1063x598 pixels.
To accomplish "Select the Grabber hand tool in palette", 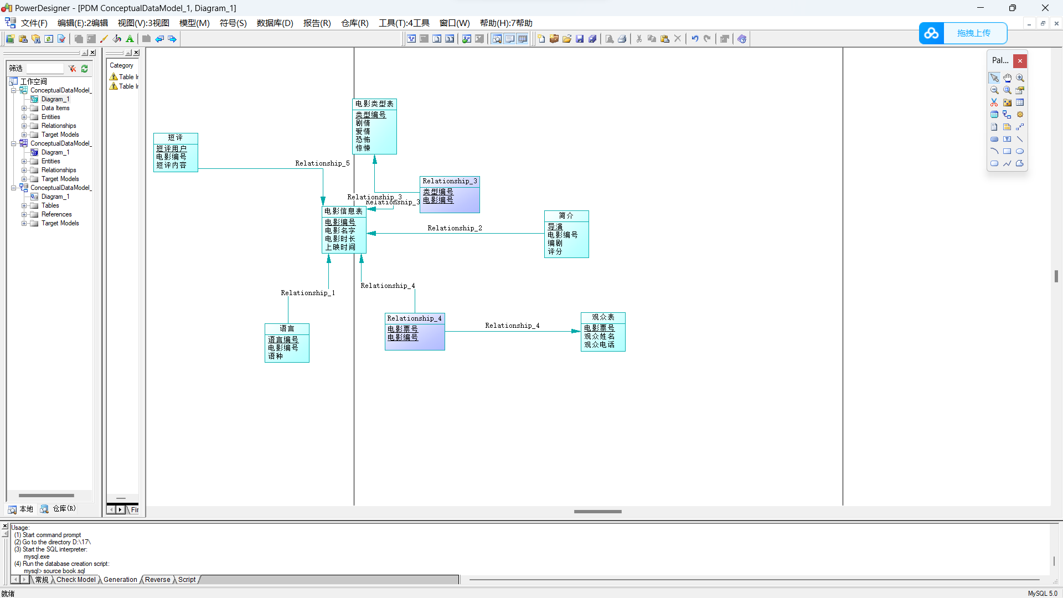I will click(1007, 78).
